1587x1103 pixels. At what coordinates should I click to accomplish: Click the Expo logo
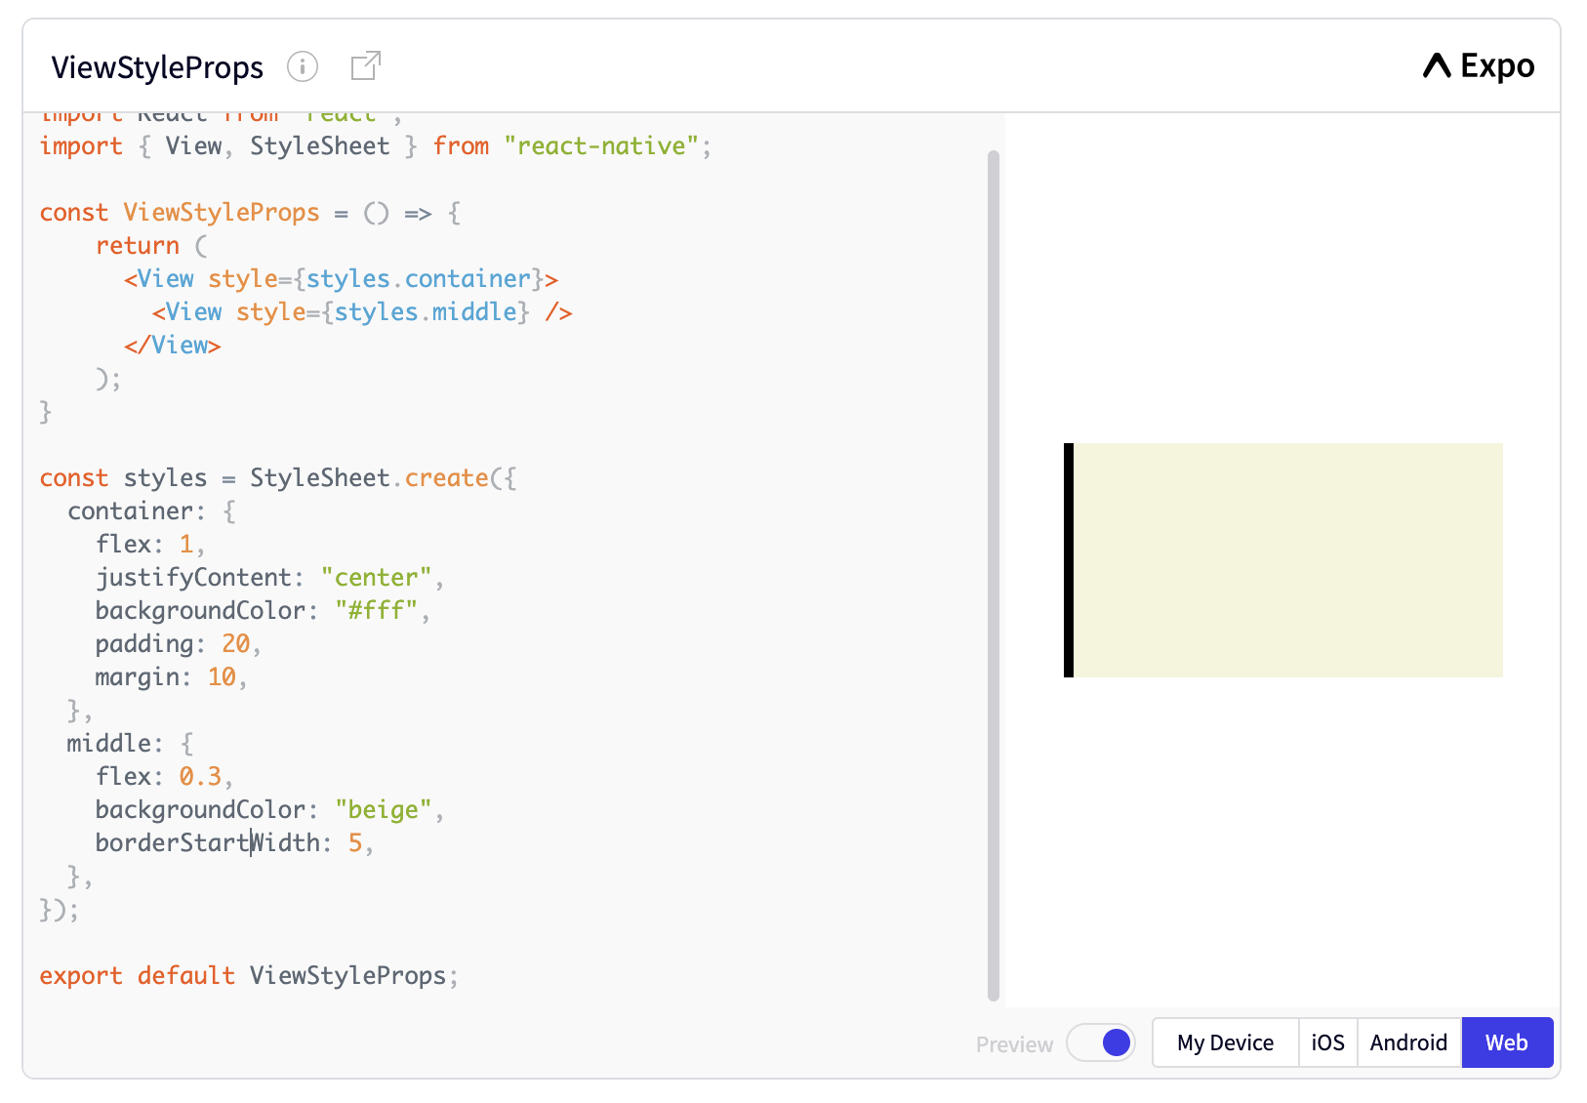point(1479,66)
